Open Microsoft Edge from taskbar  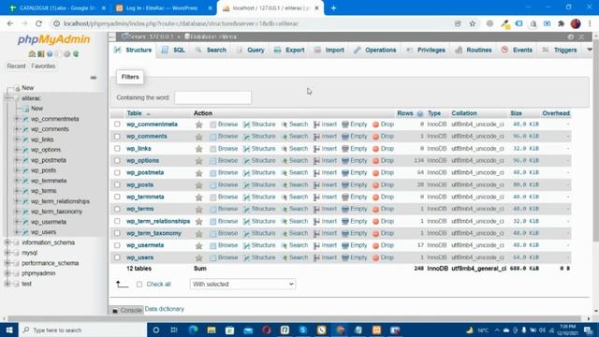pos(193,330)
